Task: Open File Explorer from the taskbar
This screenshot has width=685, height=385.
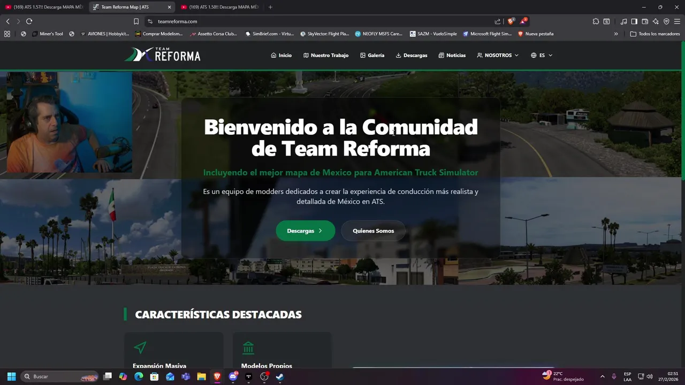Action: tap(201, 376)
